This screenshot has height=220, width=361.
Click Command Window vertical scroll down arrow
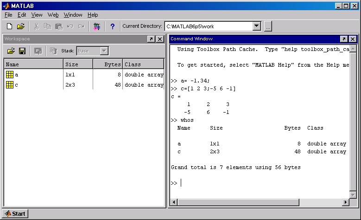[x=353, y=195]
